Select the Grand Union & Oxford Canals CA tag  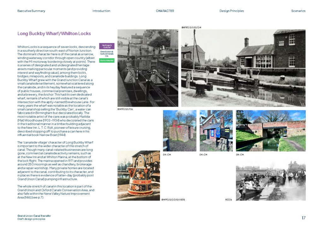107,54
